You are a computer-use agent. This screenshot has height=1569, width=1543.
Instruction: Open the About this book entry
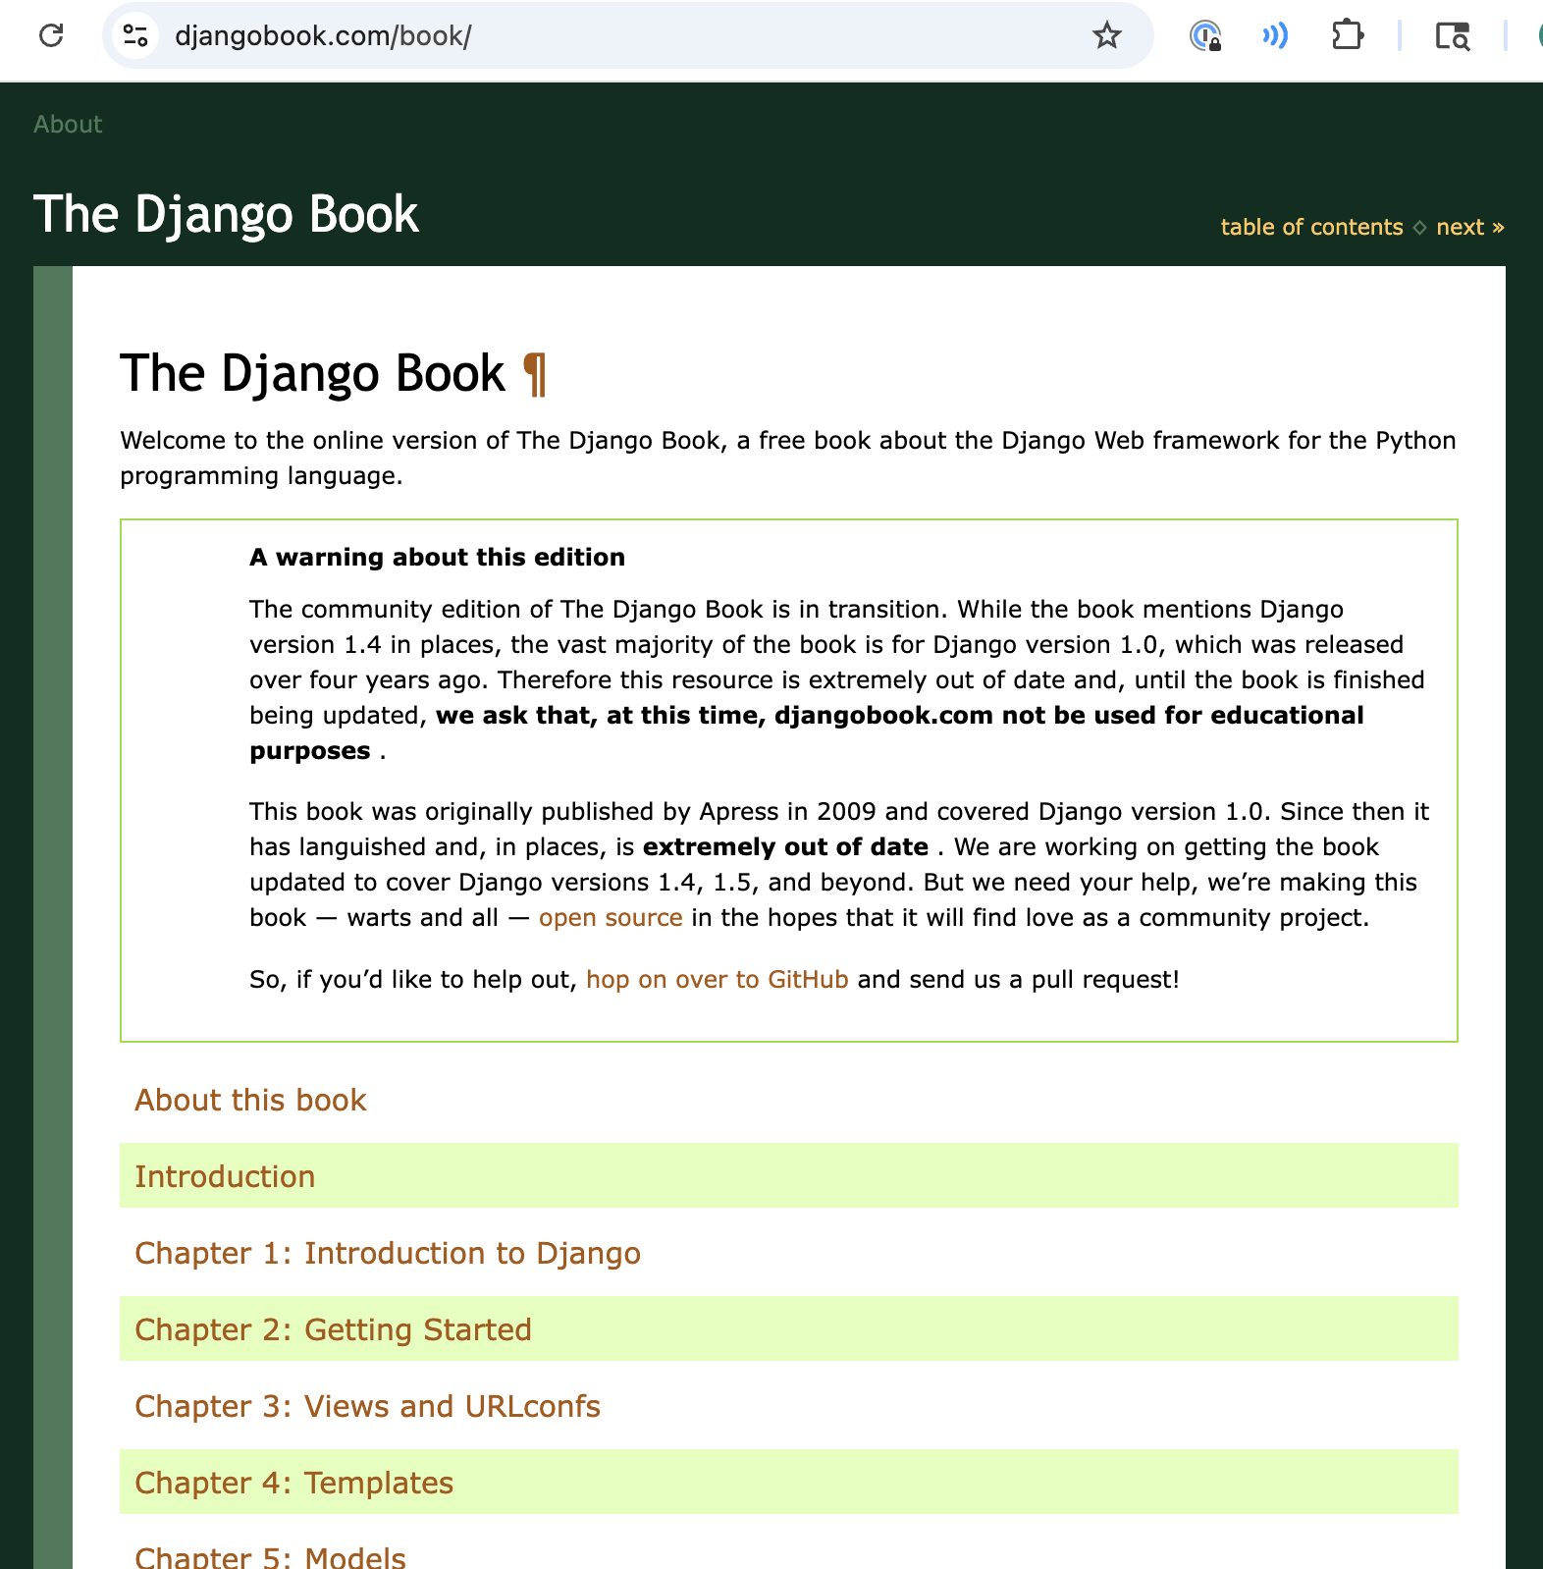coord(250,1100)
